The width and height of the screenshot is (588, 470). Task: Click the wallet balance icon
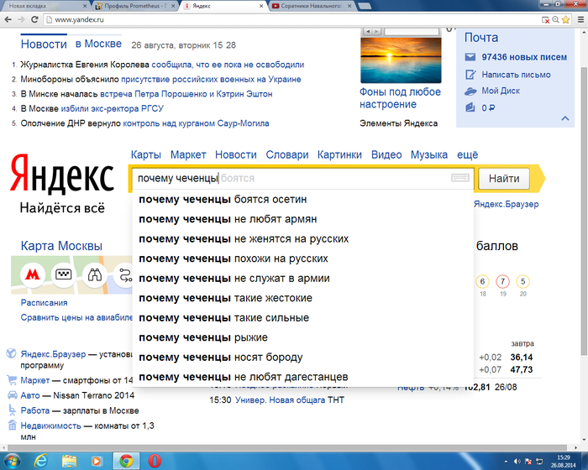click(470, 108)
